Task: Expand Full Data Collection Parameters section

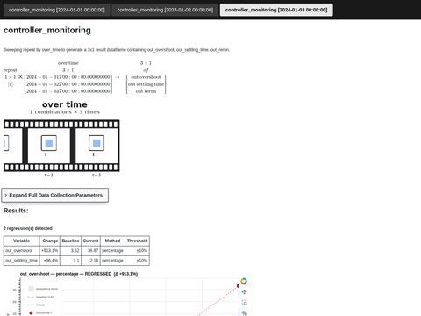Action: tap(55, 195)
